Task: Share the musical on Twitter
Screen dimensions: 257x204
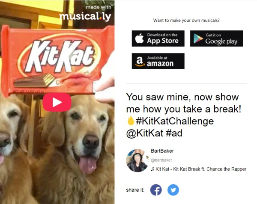Action: pyautogui.click(x=173, y=190)
